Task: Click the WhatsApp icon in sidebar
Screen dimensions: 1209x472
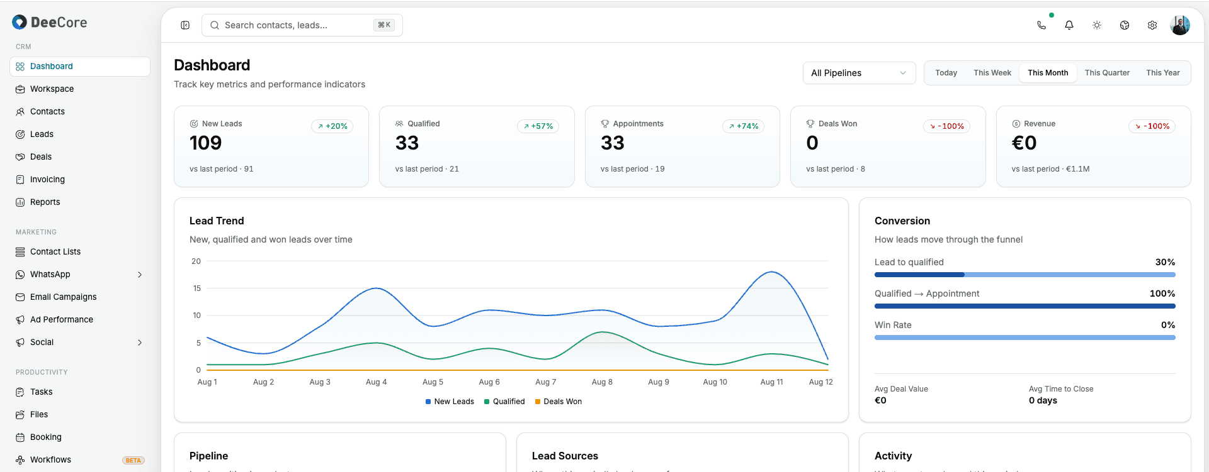Action: tap(20, 275)
